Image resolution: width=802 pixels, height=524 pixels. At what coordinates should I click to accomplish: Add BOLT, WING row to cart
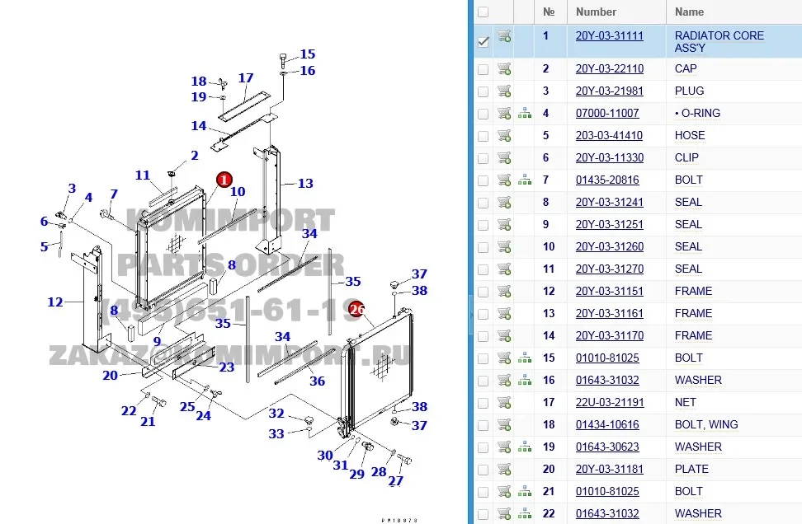(504, 424)
